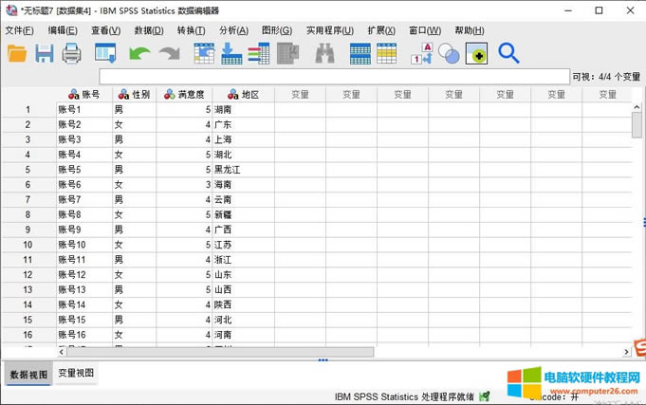
Task: Switch to the 变量视图 tab
Action: (x=76, y=374)
